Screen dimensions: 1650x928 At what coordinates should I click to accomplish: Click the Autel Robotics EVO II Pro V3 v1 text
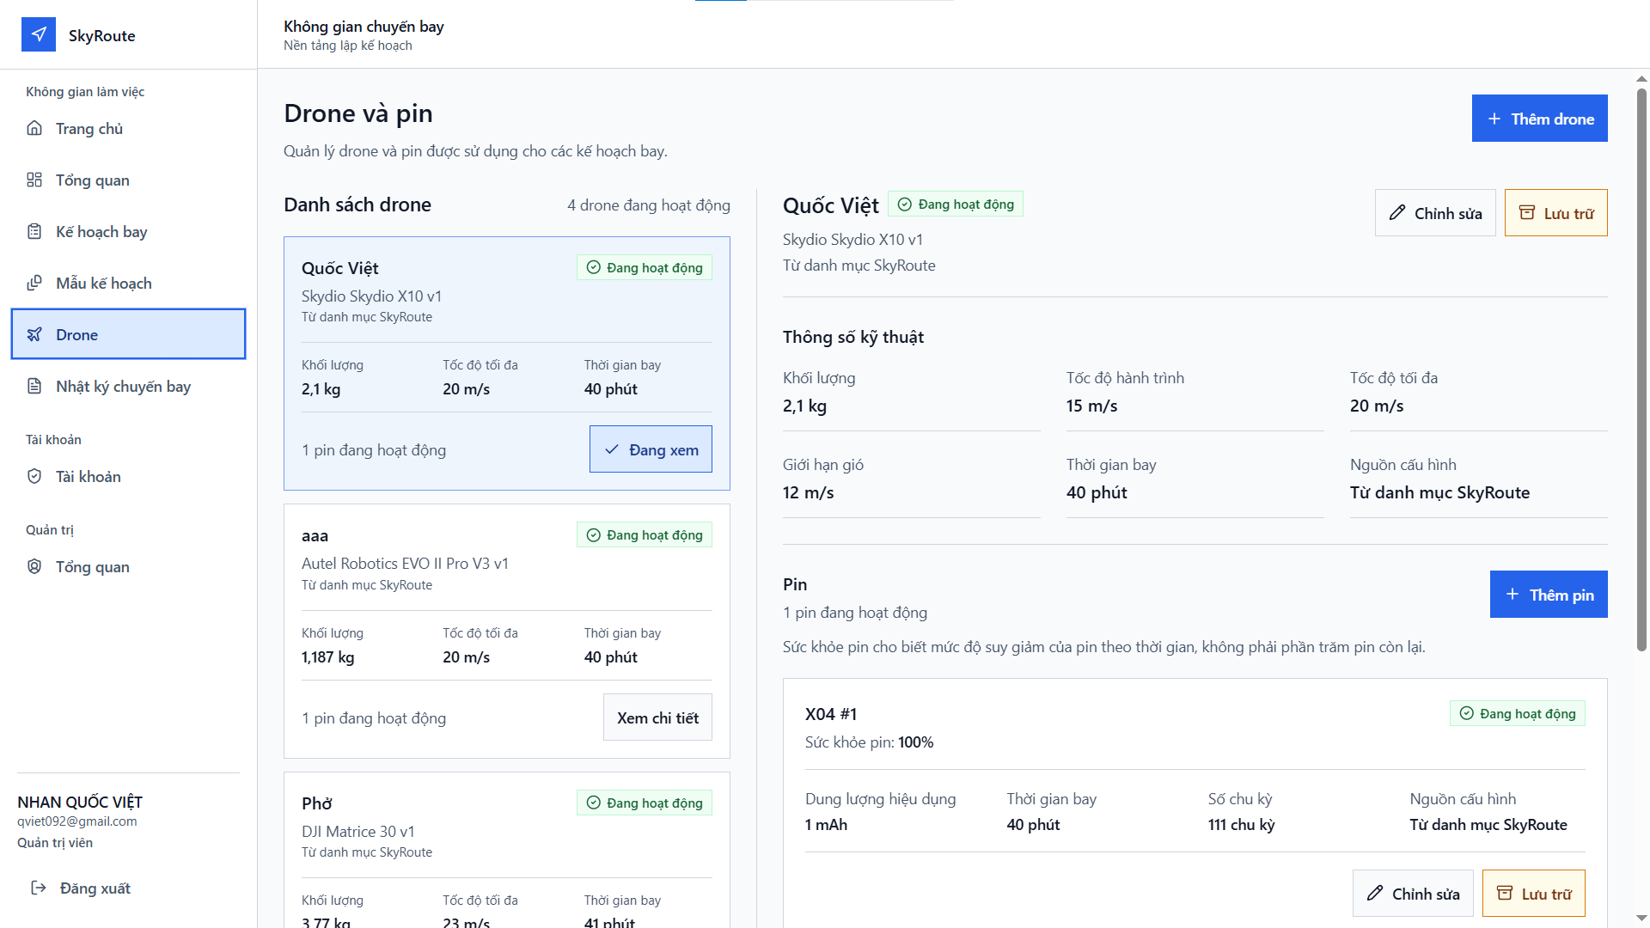click(405, 564)
